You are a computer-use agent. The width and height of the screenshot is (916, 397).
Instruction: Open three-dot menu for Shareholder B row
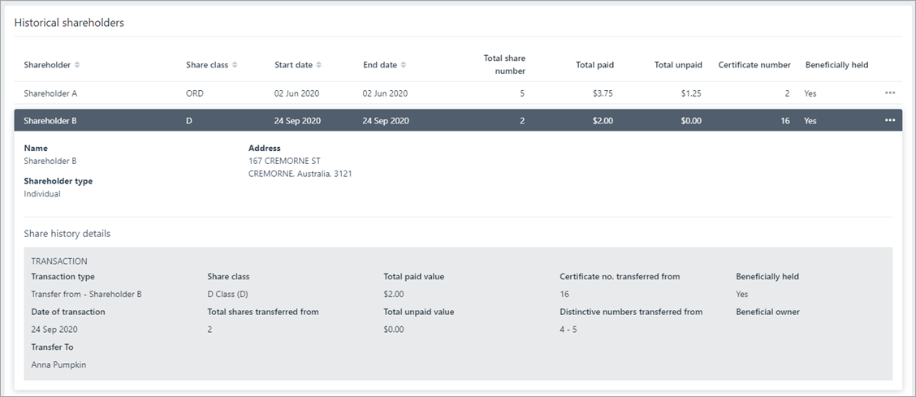[890, 121]
